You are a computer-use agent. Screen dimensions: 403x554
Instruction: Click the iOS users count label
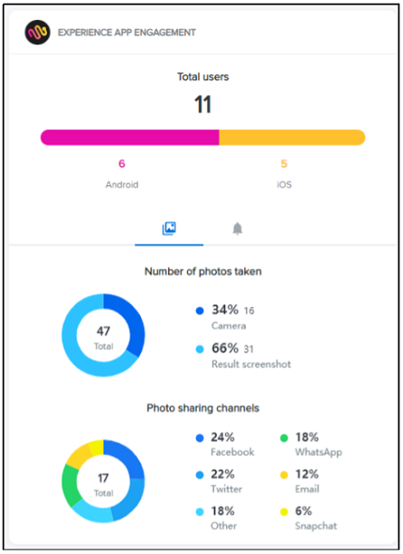click(x=284, y=163)
